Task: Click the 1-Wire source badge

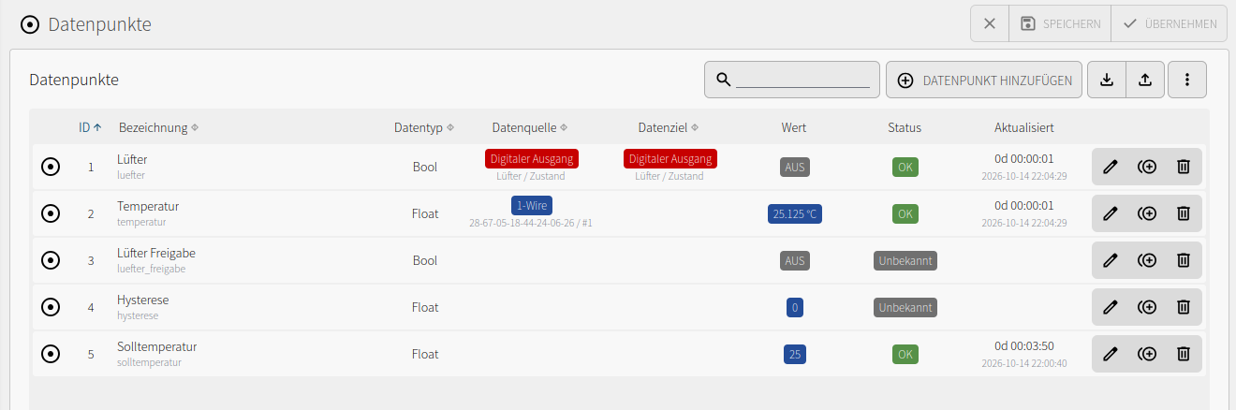Action: pyautogui.click(x=532, y=205)
